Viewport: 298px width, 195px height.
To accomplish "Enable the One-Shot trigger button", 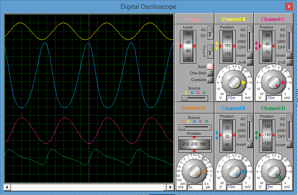I will click(210, 73).
